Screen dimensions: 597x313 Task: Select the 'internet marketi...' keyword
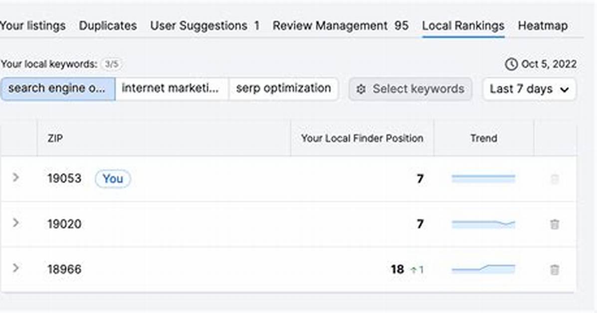[x=172, y=89]
